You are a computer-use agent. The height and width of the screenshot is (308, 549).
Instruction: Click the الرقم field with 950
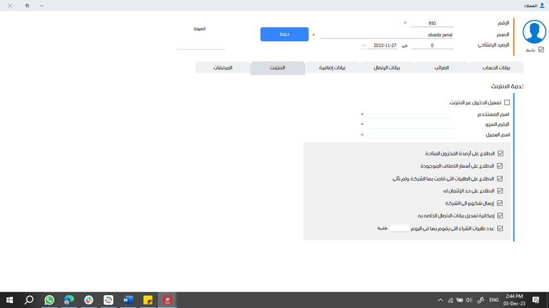432,24
